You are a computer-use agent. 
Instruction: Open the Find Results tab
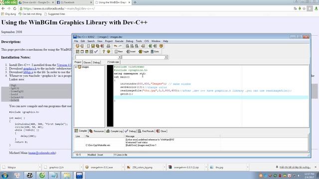146,131
